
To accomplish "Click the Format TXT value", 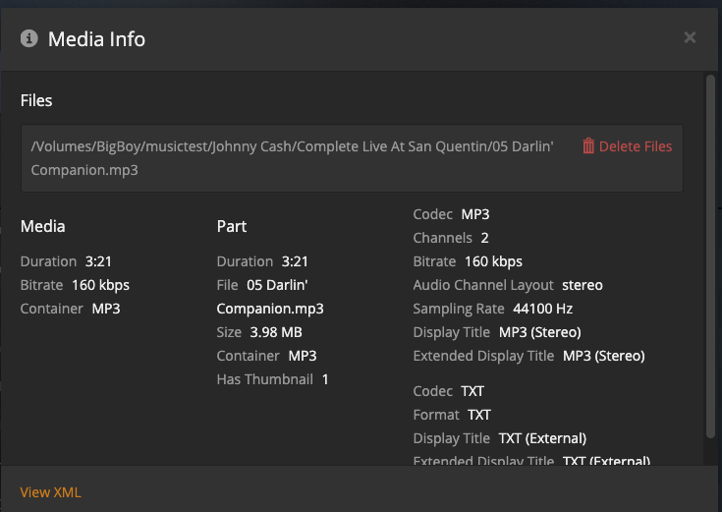I will point(479,415).
